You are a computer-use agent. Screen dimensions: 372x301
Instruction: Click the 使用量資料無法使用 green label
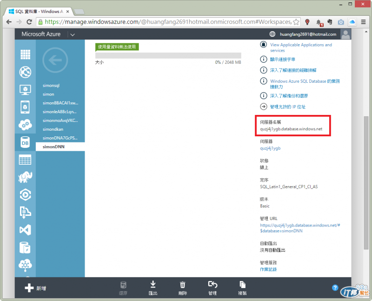(117, 47)
